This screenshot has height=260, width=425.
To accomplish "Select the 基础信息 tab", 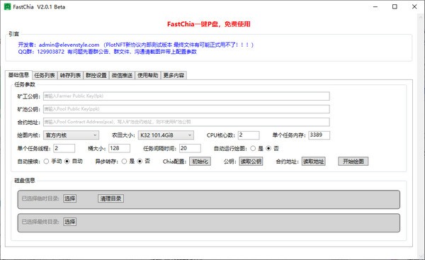I will pos(18,75).
